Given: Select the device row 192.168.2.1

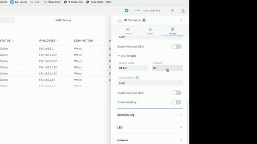Looking at the screenshot, I should [x=55, y=49].
